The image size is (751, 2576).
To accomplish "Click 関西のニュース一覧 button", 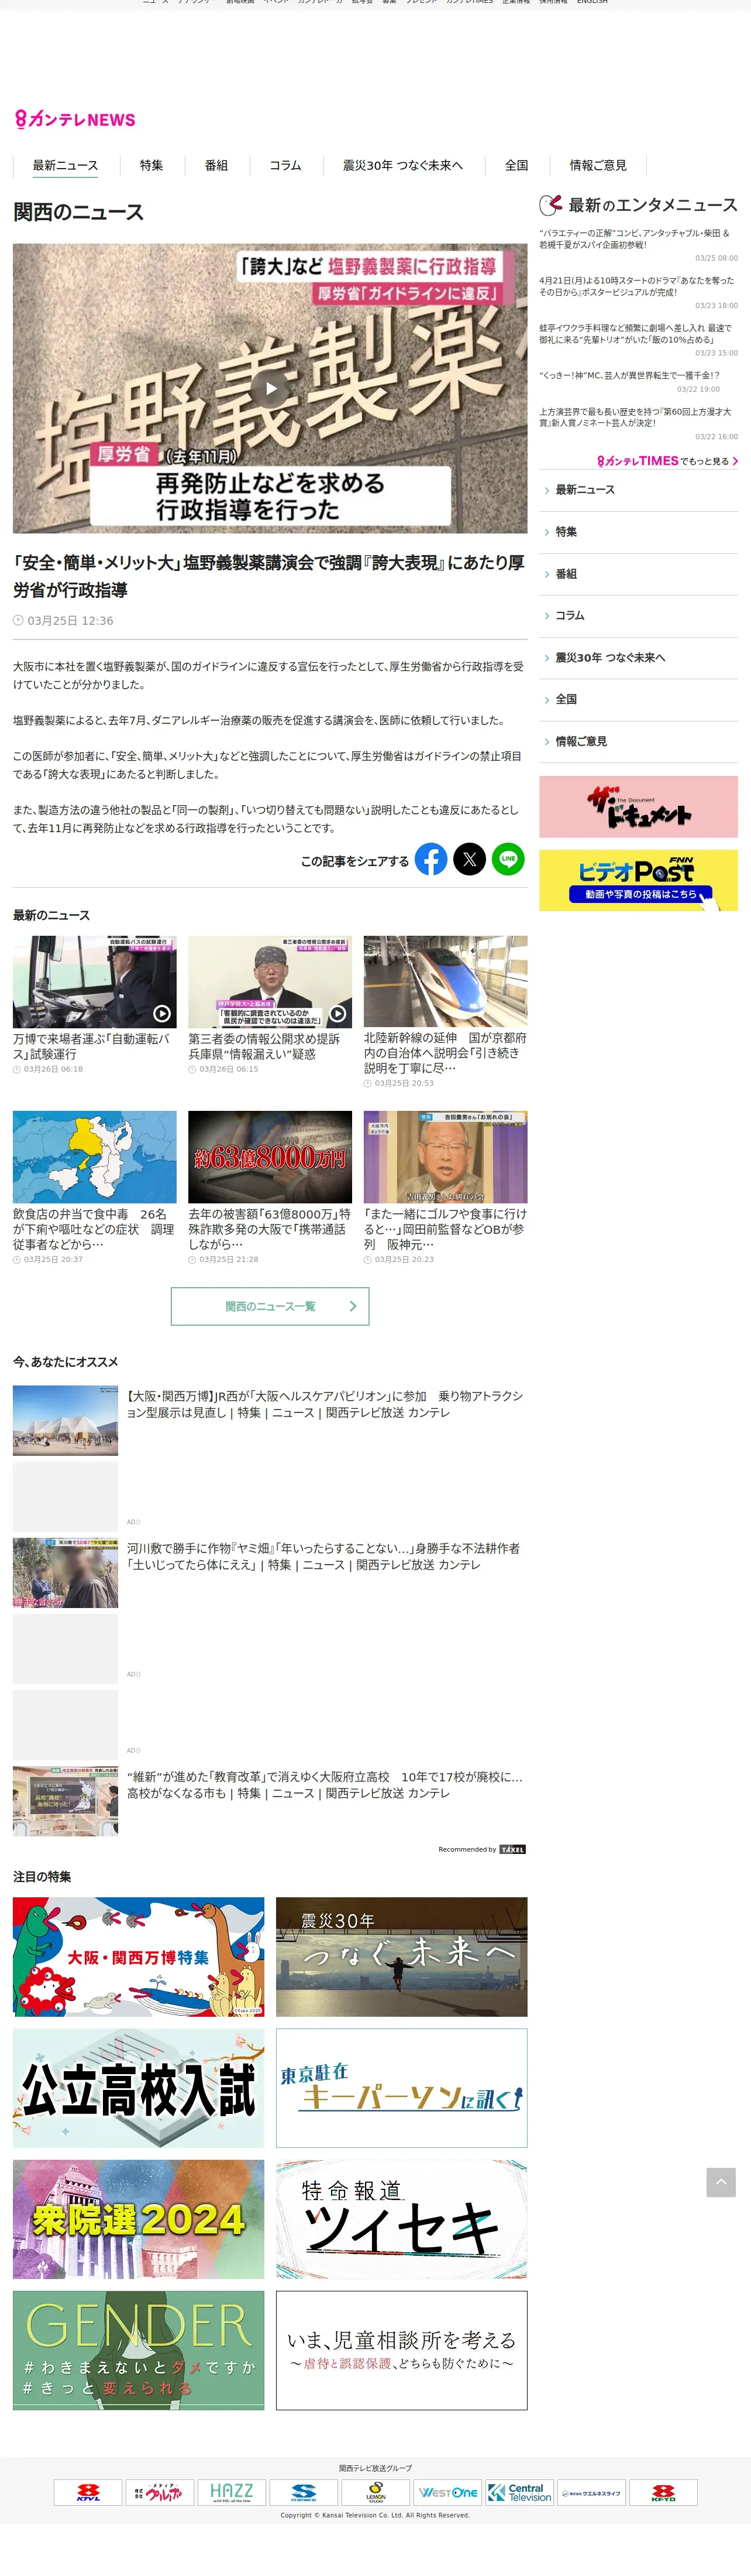I will (x=270, y=1306).
